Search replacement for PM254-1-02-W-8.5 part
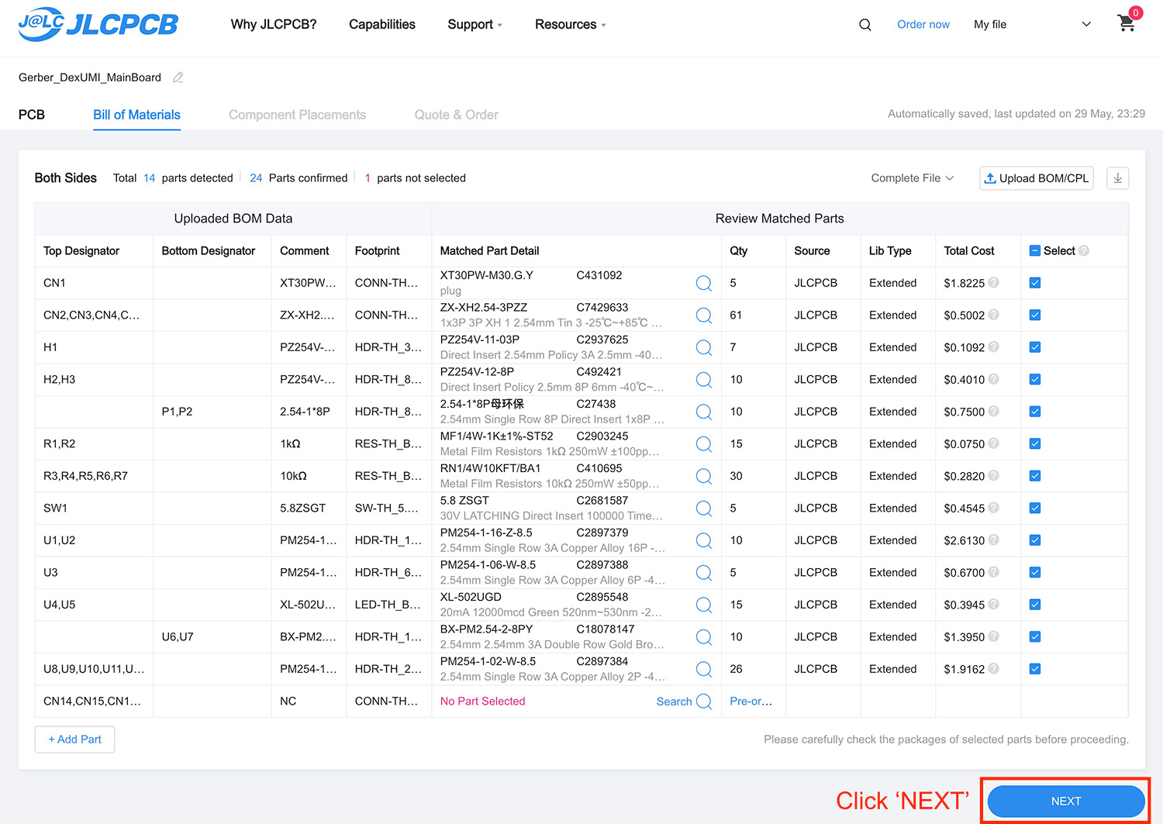 704,669
